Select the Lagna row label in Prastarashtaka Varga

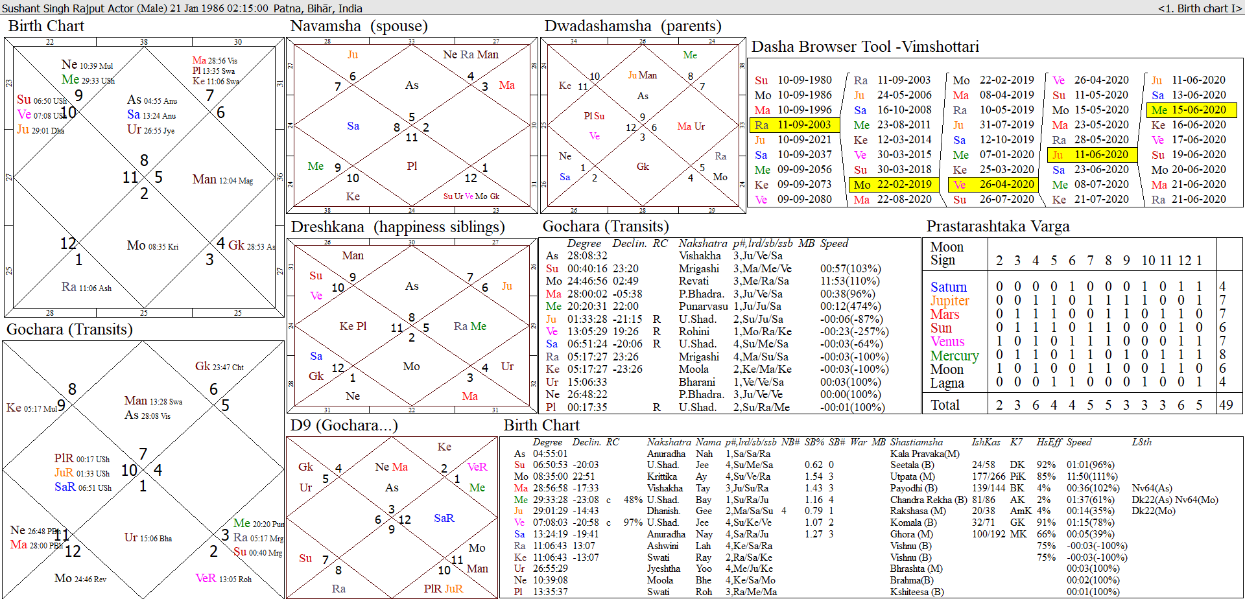pos(947,383)
